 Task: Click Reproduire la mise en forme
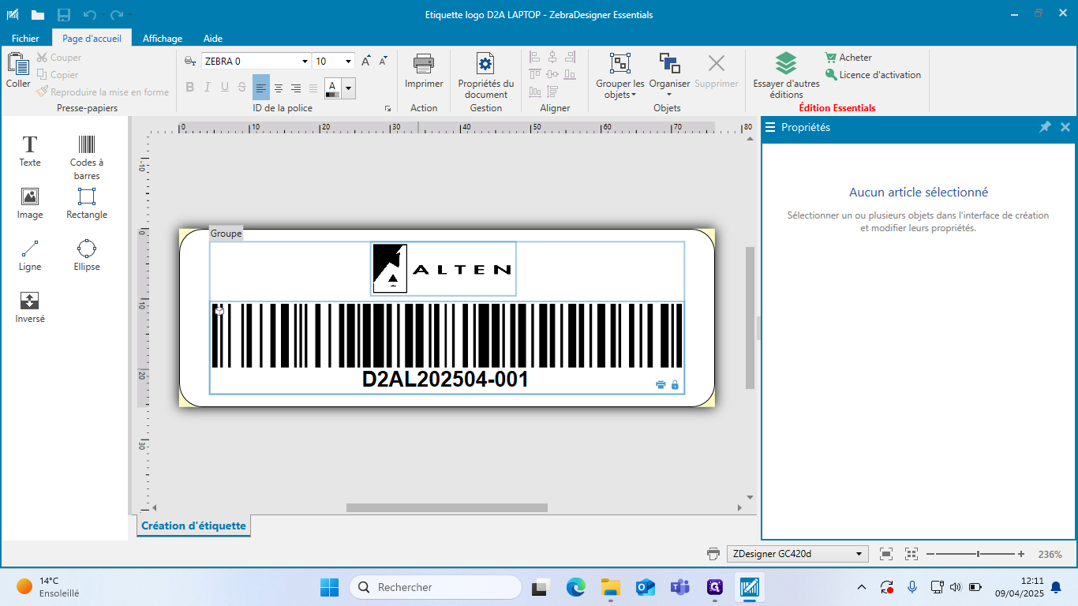pyautogui.click(x=103, y=92)
